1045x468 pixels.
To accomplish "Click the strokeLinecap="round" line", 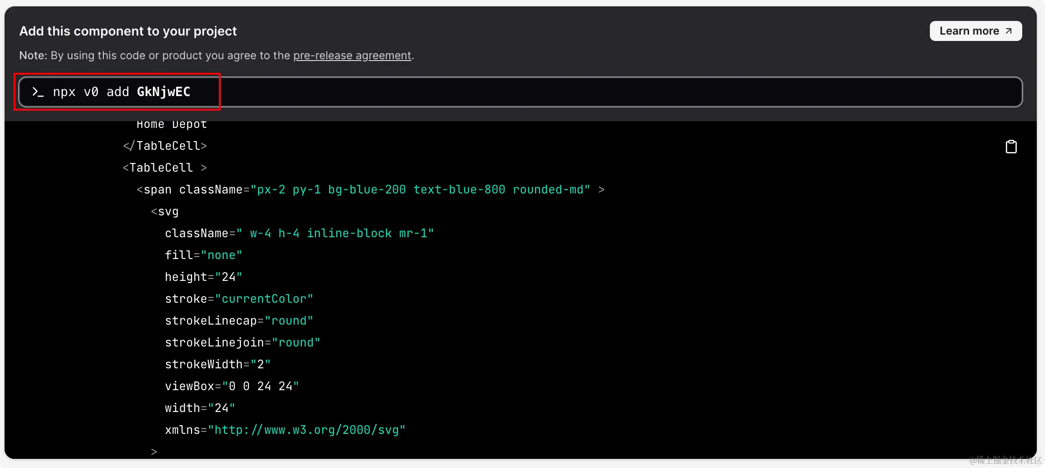I will [238, 320].
